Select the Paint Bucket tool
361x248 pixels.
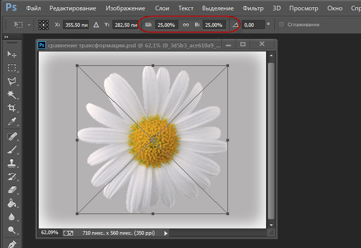[11, 204]
